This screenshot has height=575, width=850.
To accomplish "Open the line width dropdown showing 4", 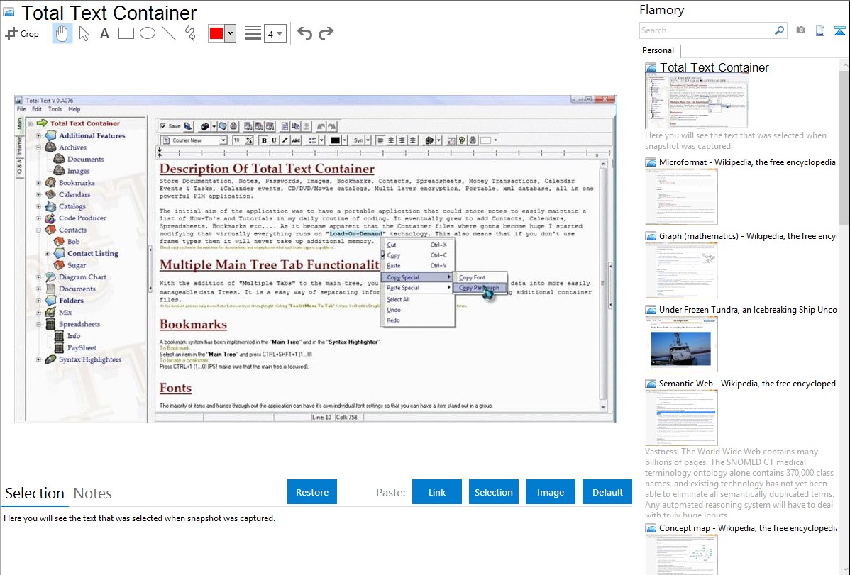I will click(275, 33).
